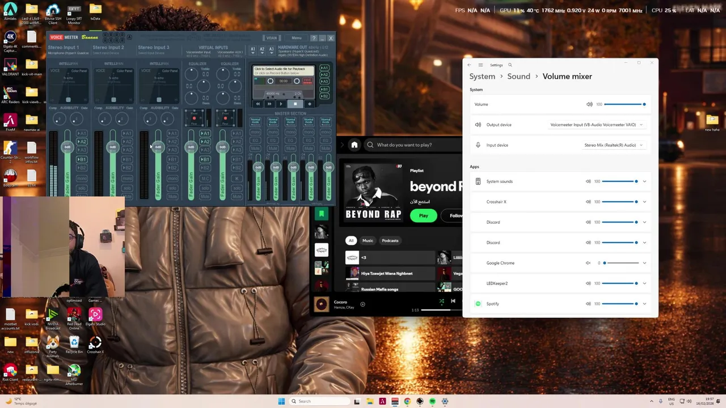Open the ARC Raiders desktop shortcut
The height and width of the screenshot is (408, 726).
pyautogui.click(x=10, y=95)
